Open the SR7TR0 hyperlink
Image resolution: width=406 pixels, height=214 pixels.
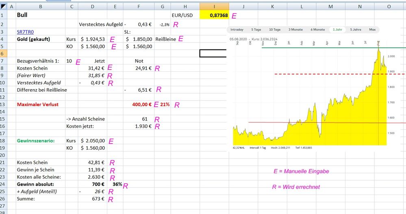click(x=26, y=31)
